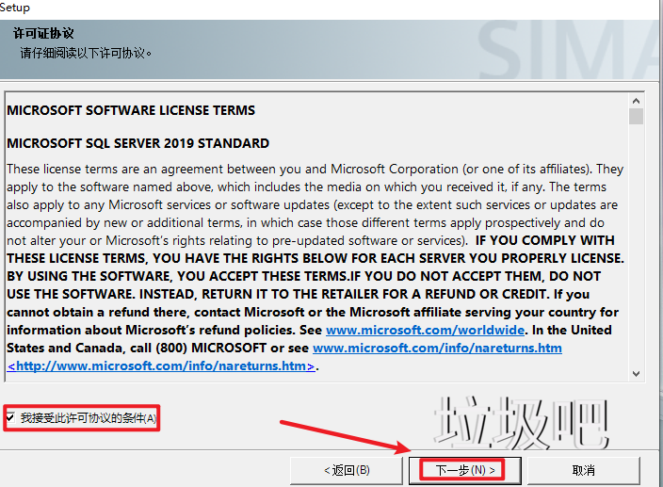Go back with the 返回(B) button

(x=347, y=469)
